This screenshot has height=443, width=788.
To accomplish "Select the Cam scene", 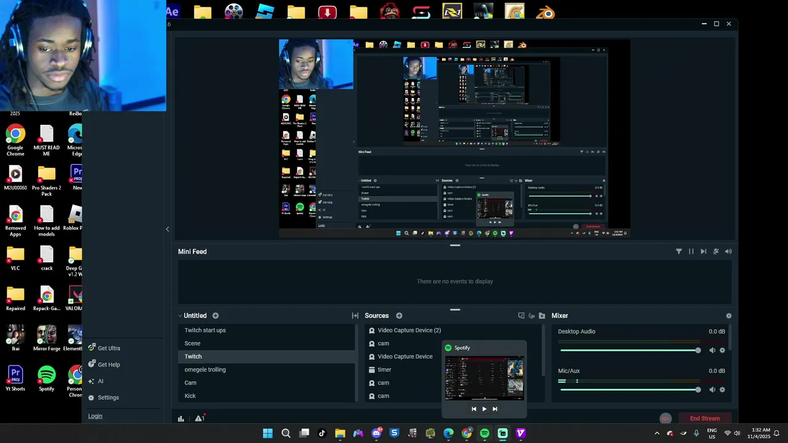I will [267, 383].
